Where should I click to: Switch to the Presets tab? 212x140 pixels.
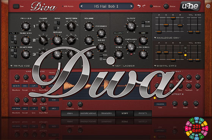143,114
